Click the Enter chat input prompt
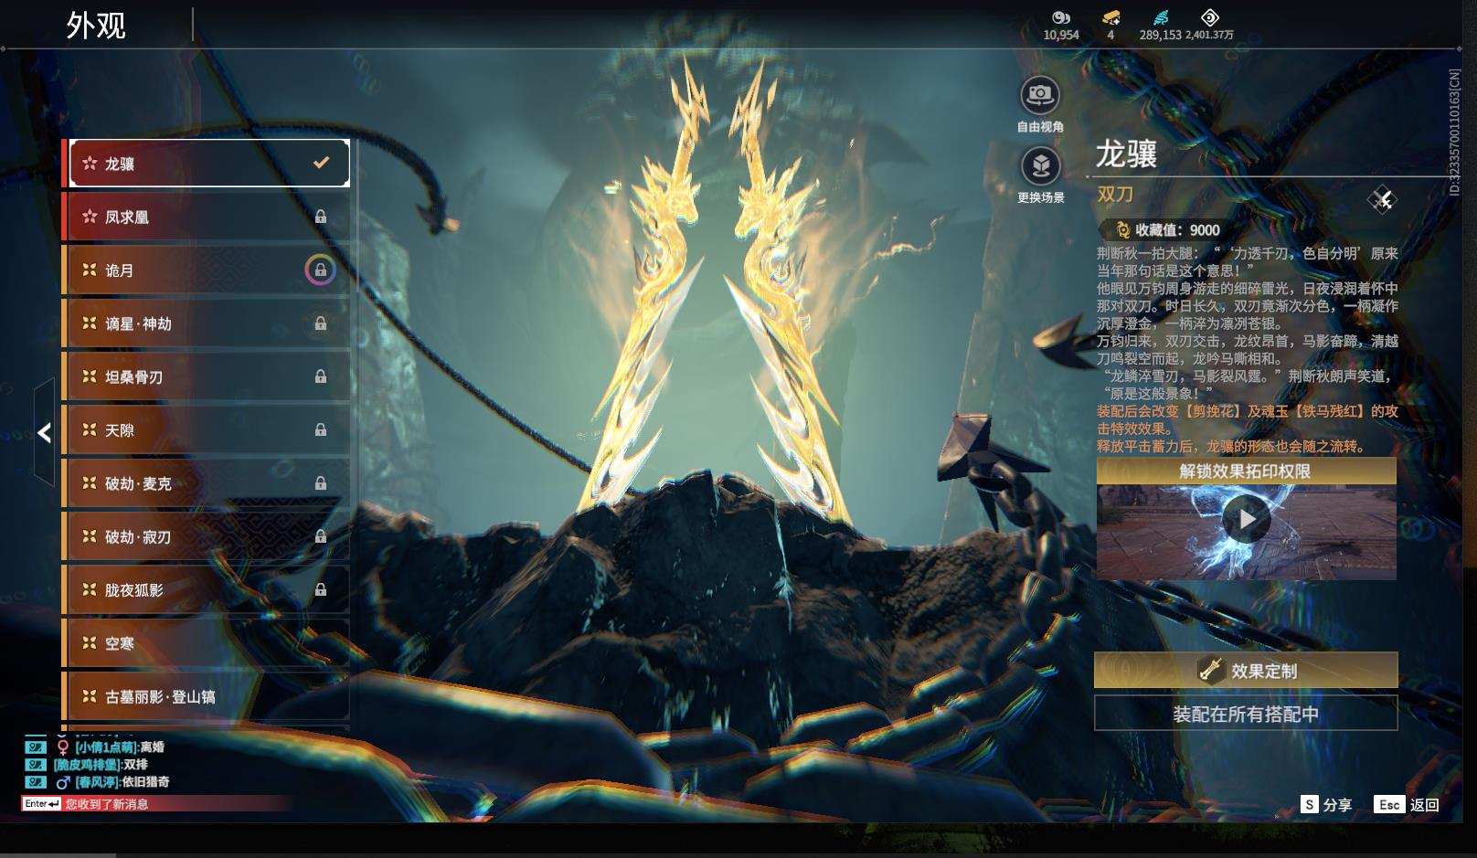This screenshot has width=1477, height=858. coord(42,804)
